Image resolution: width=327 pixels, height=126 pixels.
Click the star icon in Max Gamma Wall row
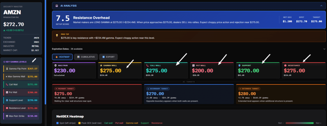[6, 77]
